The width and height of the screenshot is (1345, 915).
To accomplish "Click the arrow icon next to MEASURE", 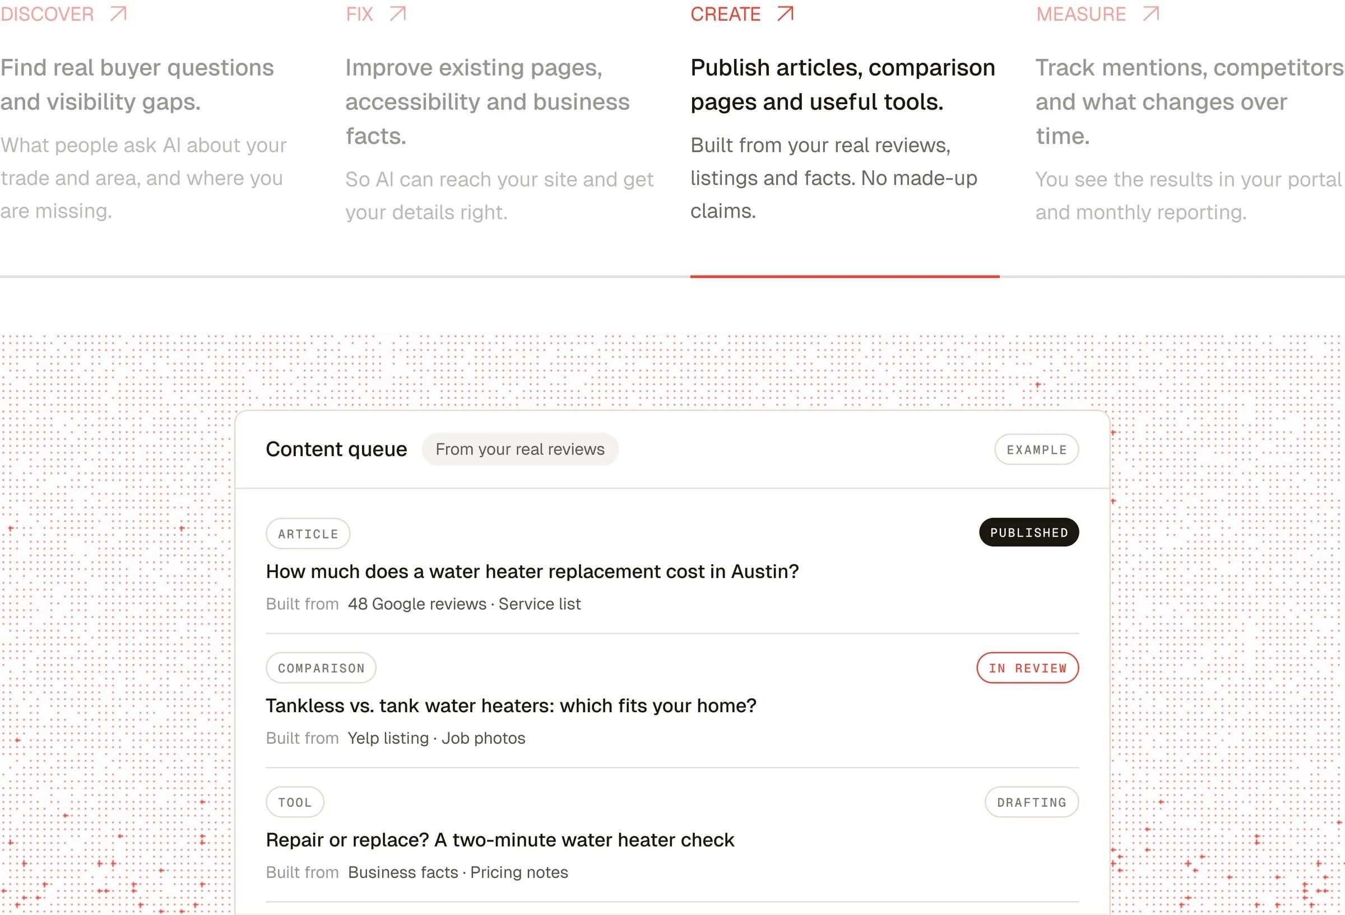I will (1151, 13).
